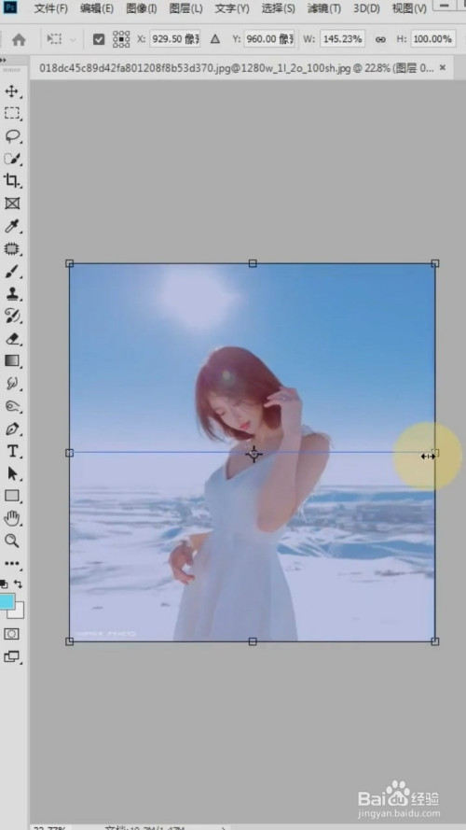Set the reference point location grid
Viewport: 466px width, 830px height.
point(121,39)
